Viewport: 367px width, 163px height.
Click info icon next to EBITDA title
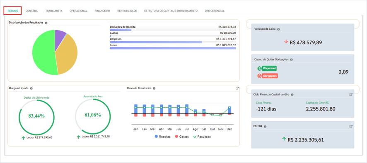[x=265, y=127]
